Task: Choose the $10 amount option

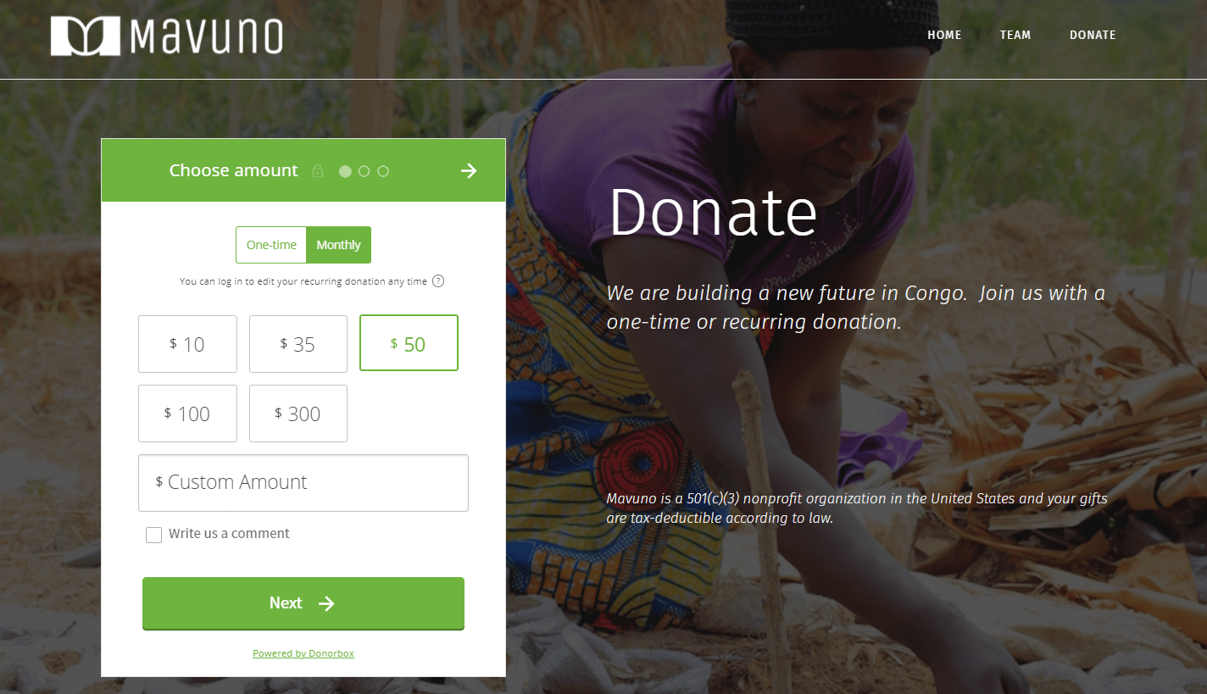Action: pos(187,344)
